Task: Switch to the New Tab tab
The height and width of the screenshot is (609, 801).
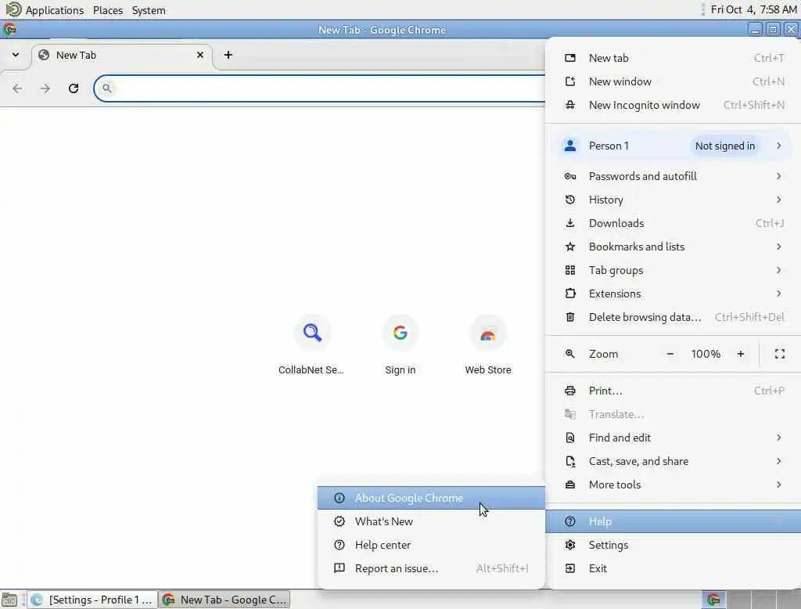Action: [x=121, y=56]
